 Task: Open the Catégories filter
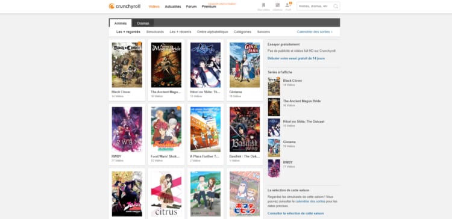click(x=242, y=32)
